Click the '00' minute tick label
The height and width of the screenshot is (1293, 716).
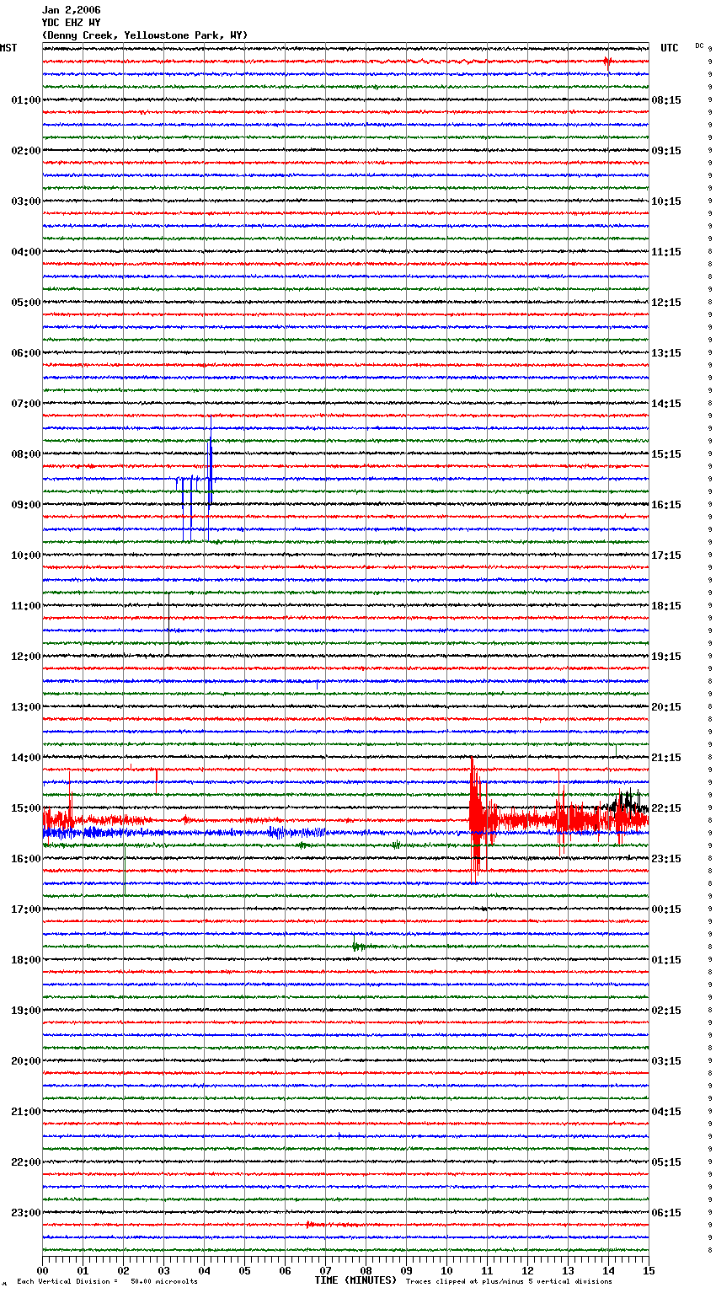click(42, 1270)
